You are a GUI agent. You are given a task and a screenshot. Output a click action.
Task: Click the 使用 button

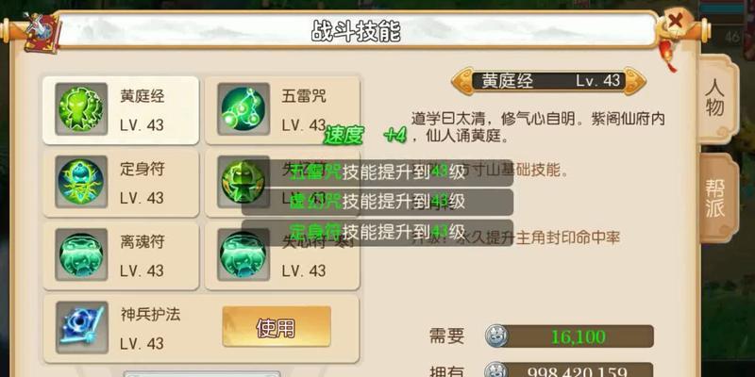(277, 327)
